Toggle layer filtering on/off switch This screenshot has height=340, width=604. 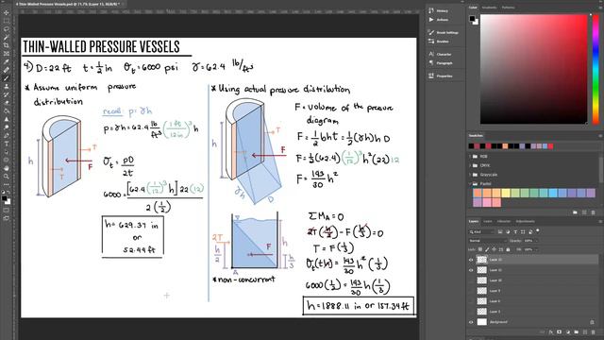[538, 231]
